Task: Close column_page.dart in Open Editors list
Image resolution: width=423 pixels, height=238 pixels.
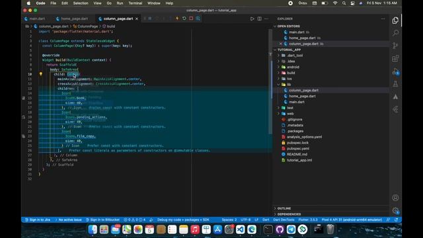Action: tap(280, 44)
